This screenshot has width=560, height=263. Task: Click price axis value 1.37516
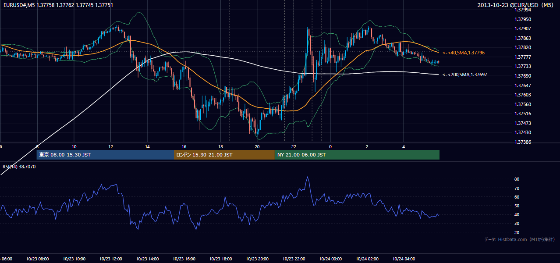[523, 114]
